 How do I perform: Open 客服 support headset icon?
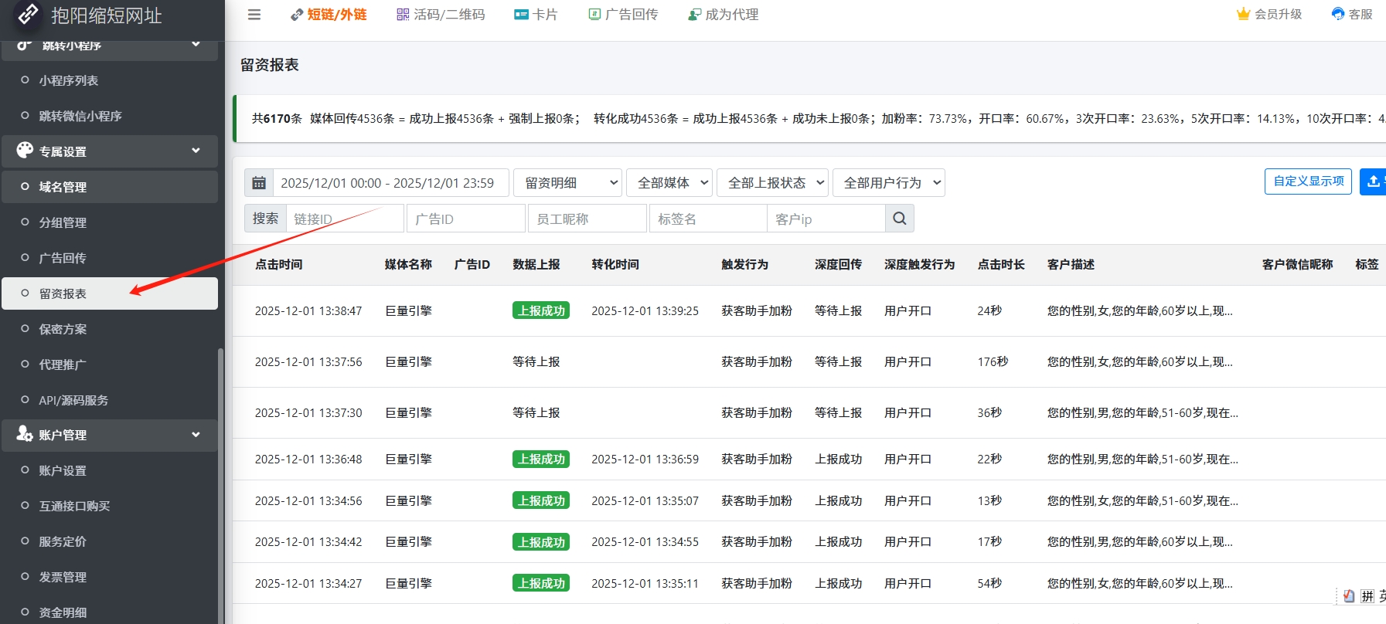click(x=1338, y=14)
